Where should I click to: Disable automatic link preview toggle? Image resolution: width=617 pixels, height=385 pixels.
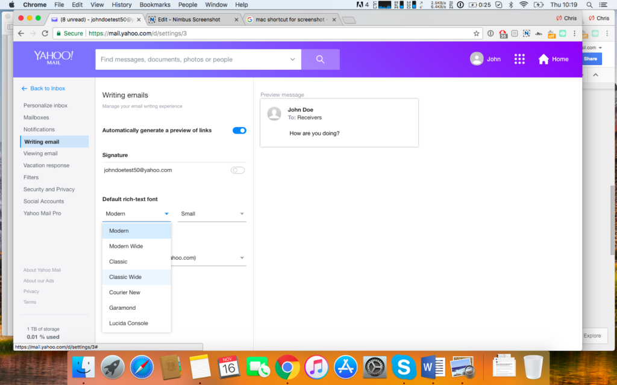(x=239, y=131)
